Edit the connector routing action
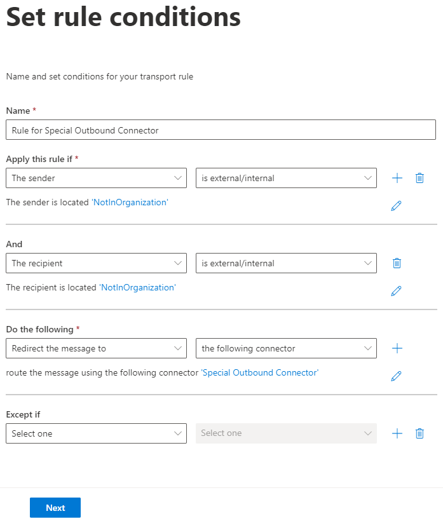Viewport: 443px width, 523px height. 396,376
